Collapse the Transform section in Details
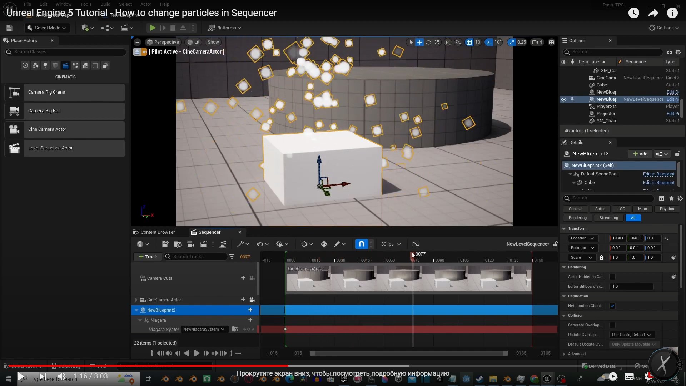Image resolution: width=686 pixels, height=386 pixels. tap(564, 229)
